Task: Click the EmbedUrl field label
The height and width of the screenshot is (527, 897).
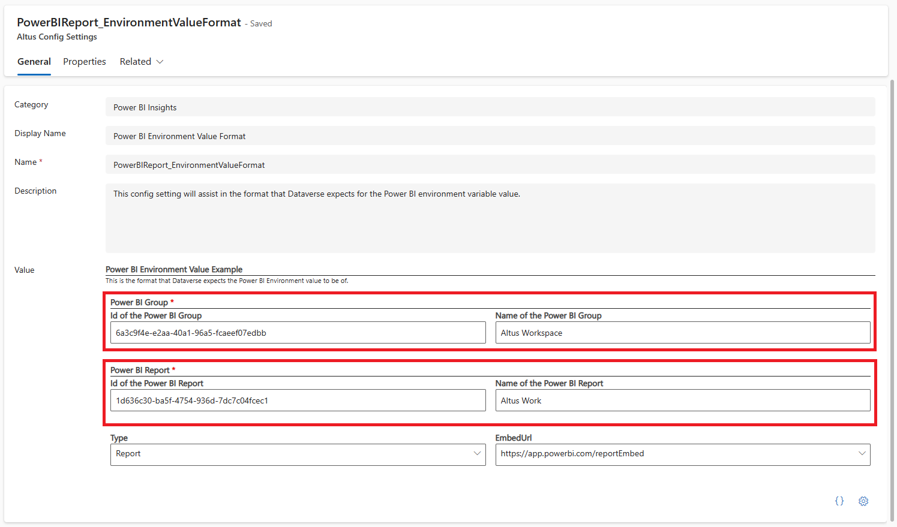Action: 514,438
